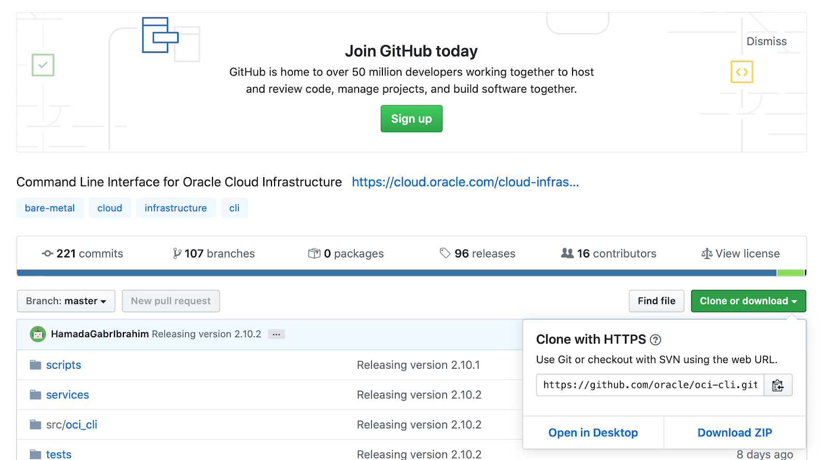
Task: Expand commit message ellipsis button
Action: click(276, 334)
